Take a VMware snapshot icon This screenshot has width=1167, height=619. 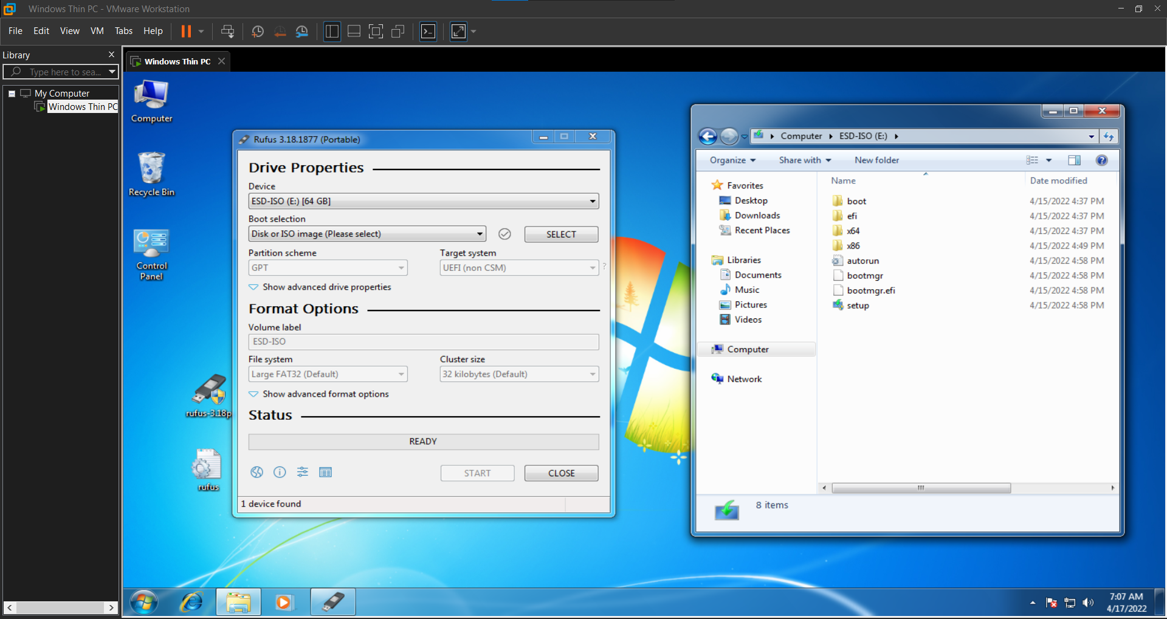click(x=258, y=32)
